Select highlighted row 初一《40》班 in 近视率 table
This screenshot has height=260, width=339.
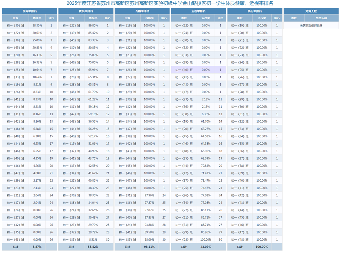pos(198,70)
